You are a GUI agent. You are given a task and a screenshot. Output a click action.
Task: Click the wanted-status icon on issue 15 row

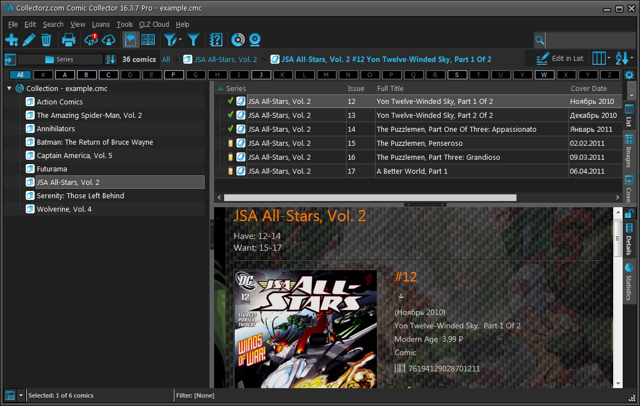pyautogui.click(x=230, y=143)
